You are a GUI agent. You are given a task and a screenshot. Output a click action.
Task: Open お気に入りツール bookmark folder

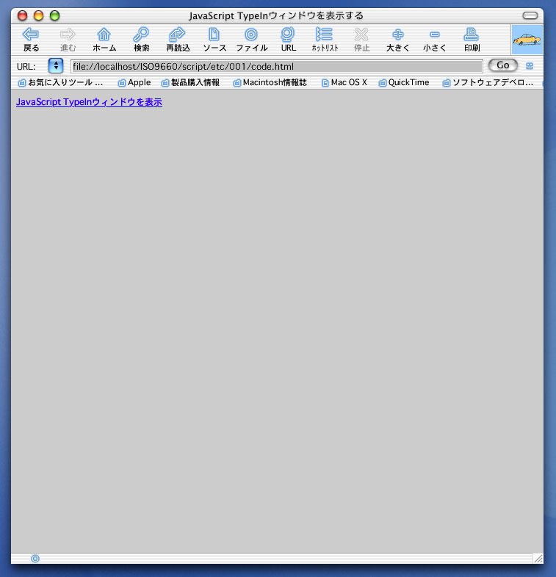pyautogui.click(x=60, y=82)
